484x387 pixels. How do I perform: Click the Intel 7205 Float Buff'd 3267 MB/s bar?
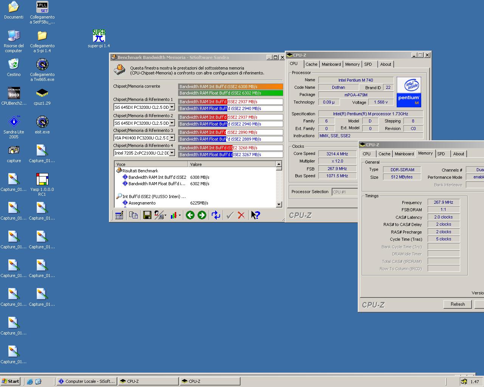pos(231,155)
